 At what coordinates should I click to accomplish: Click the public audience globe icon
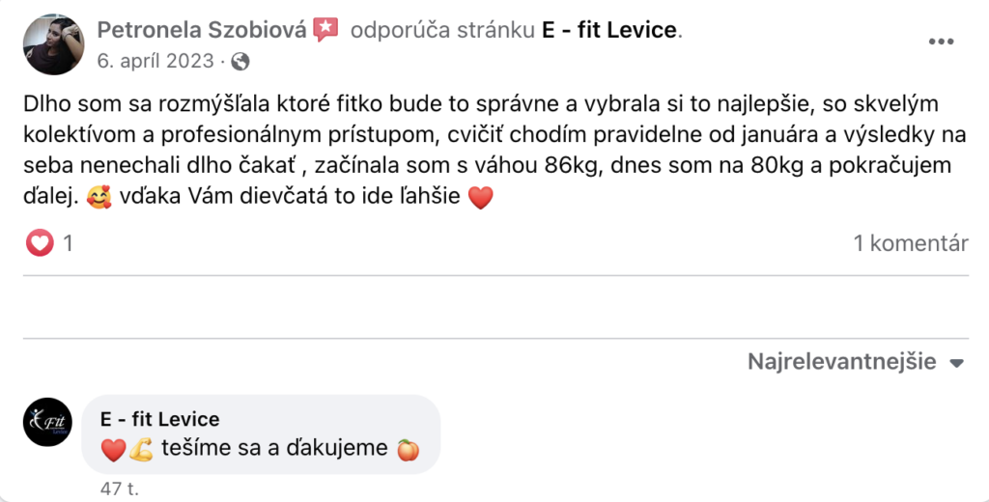(240, 61)
